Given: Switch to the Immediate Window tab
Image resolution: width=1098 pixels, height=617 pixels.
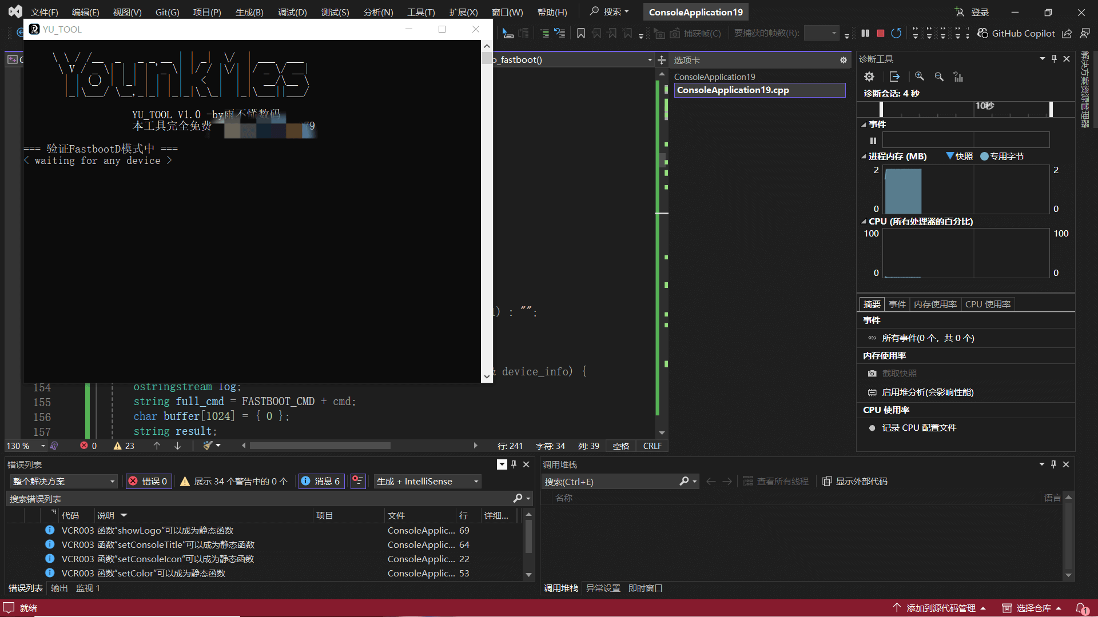Looking at the screenshot, I should (645, 588).
